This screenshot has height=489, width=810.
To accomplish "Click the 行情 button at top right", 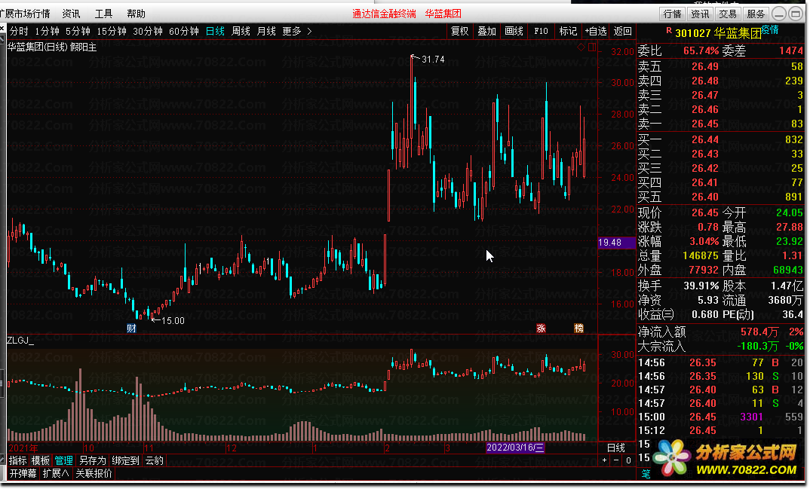I will (672, 14).
